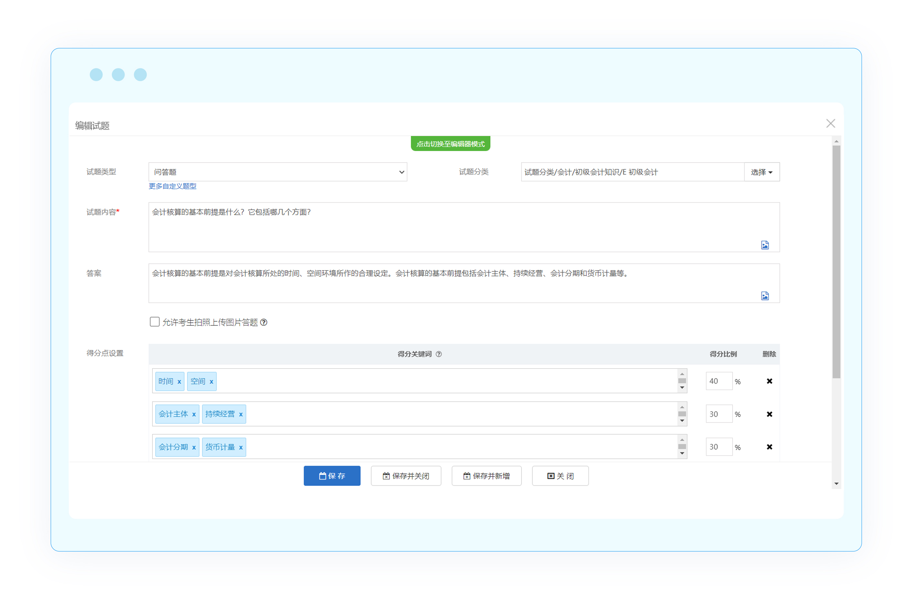This screenshot has height=605, width=913.
Task: Insert image into question content field
Action: (x=764, y=245)
